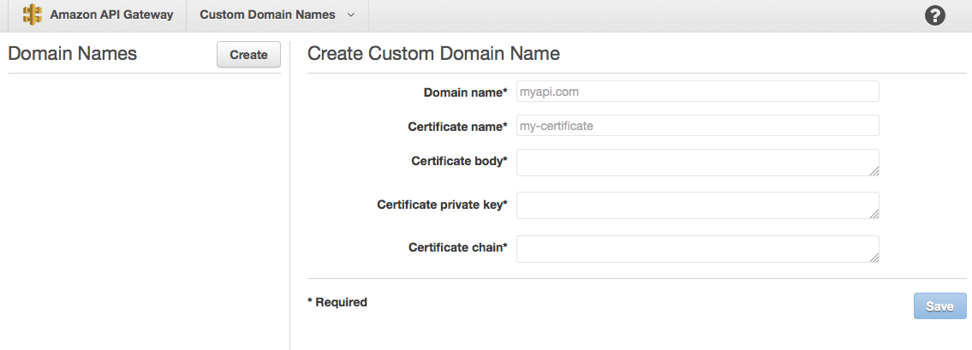Click the Certificate body resize handle

(874, 171)
